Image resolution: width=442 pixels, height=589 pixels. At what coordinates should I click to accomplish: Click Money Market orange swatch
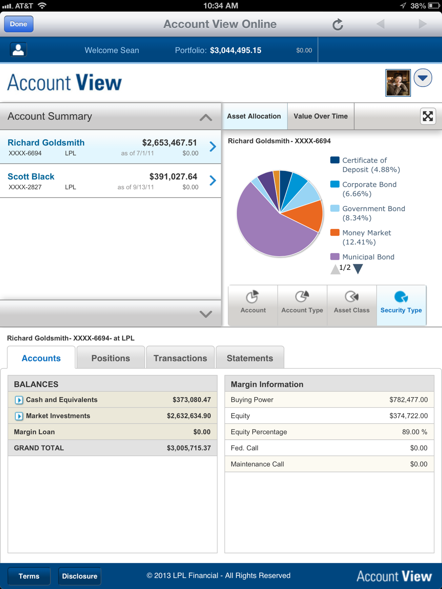(335, 232)
